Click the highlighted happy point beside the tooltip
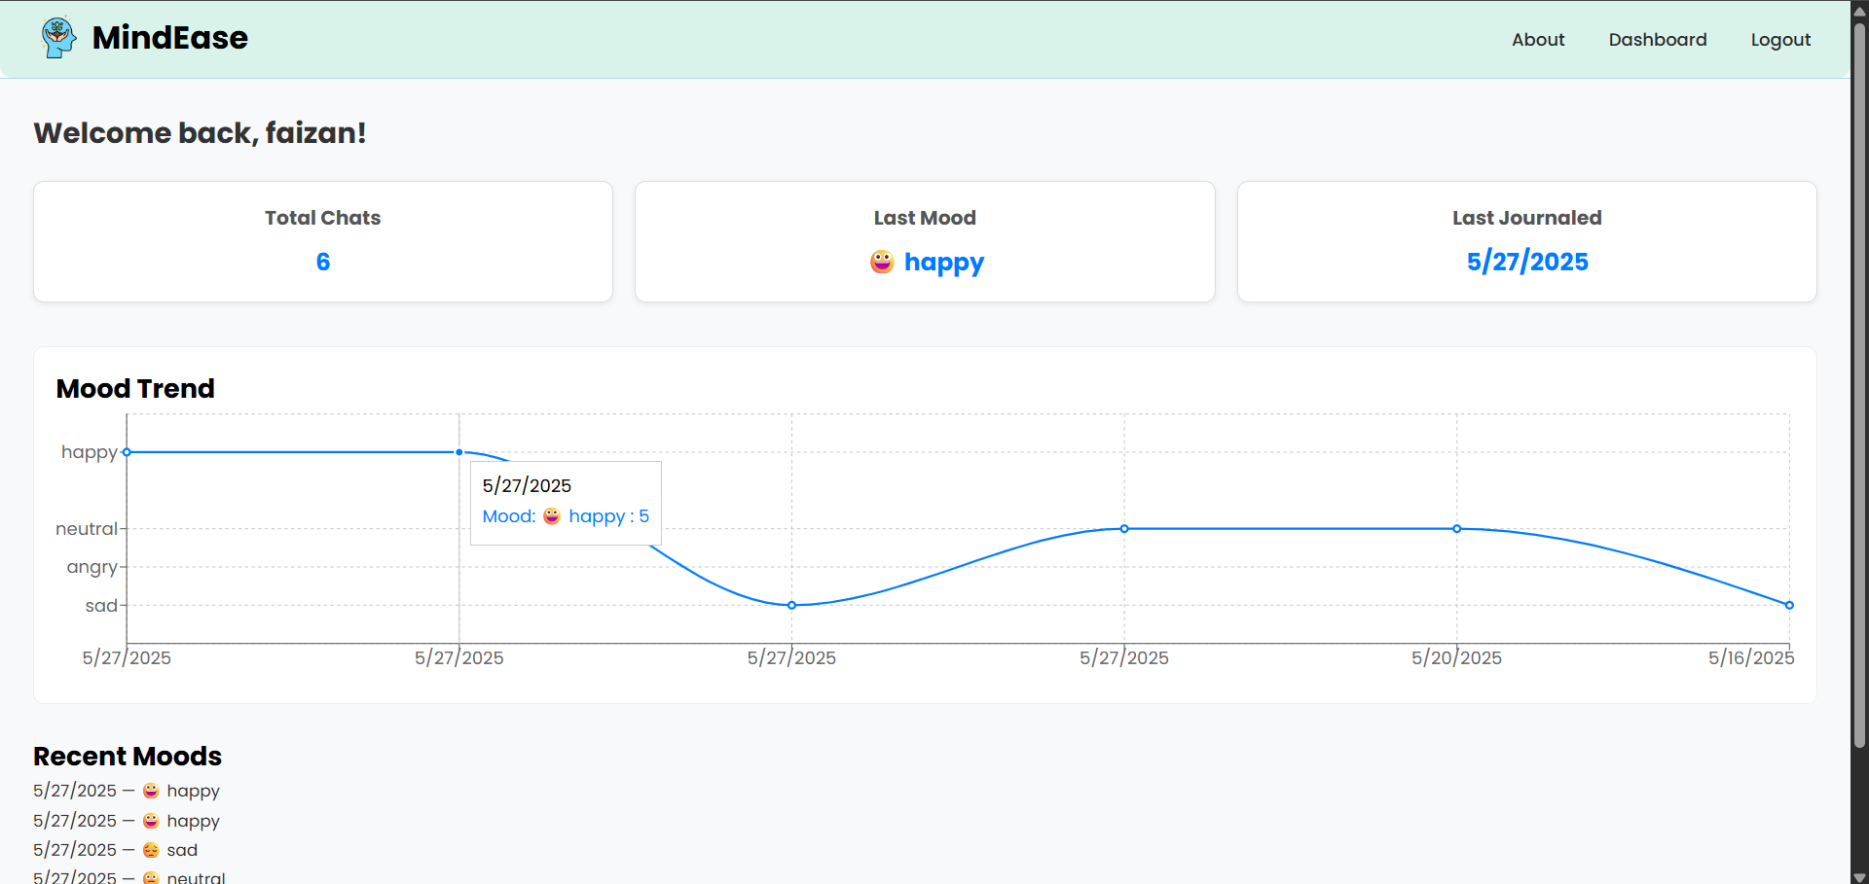The image size is (1869, 884). pos(459,452)
